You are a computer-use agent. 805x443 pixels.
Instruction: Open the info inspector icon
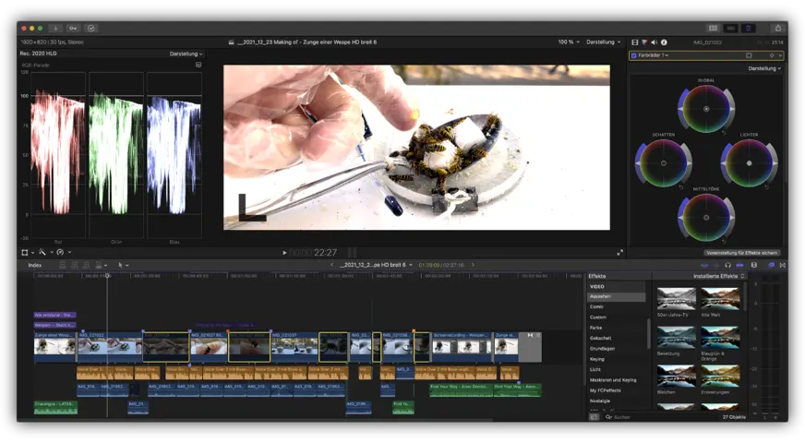coord(664,42)
